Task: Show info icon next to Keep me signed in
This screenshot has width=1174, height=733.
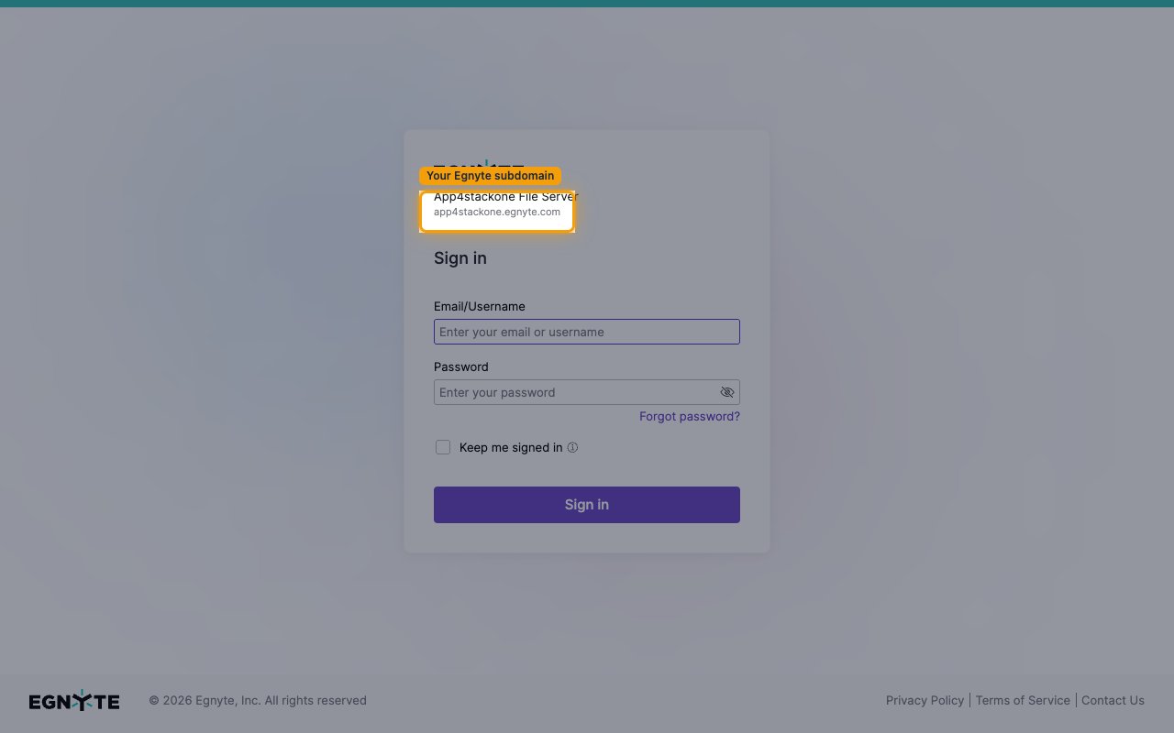Action: click(x=572, y=448)
